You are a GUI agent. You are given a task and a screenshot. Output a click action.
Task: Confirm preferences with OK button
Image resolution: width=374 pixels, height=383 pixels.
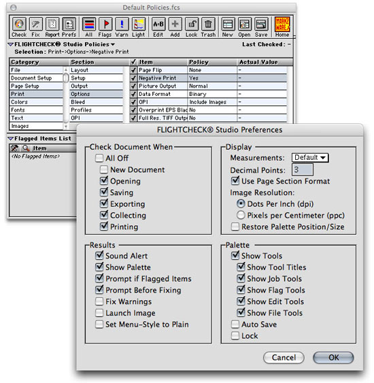click(x=333, y=358)
